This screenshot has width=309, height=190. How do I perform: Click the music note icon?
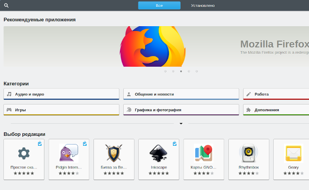[9, 94]
